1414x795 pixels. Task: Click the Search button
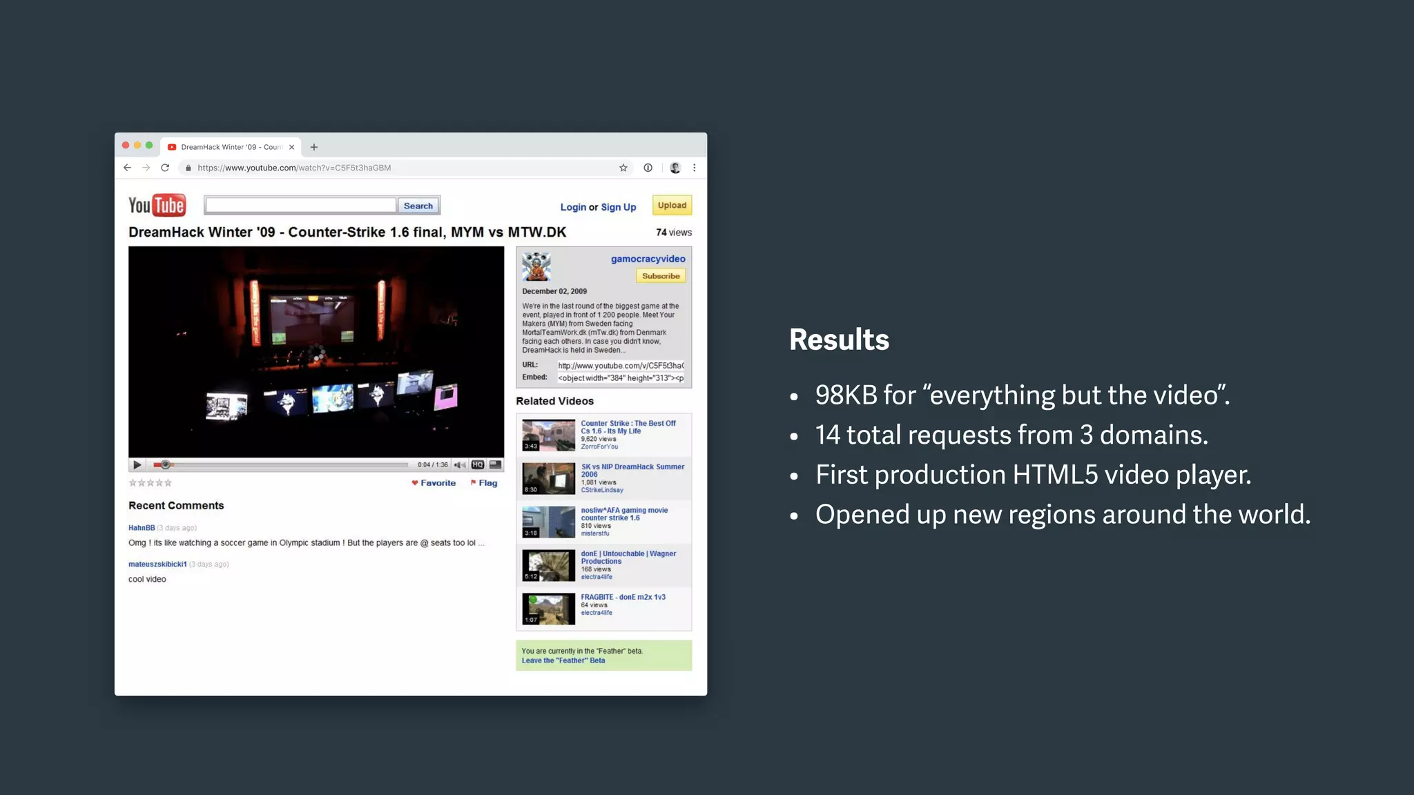[x=418, y=206]
